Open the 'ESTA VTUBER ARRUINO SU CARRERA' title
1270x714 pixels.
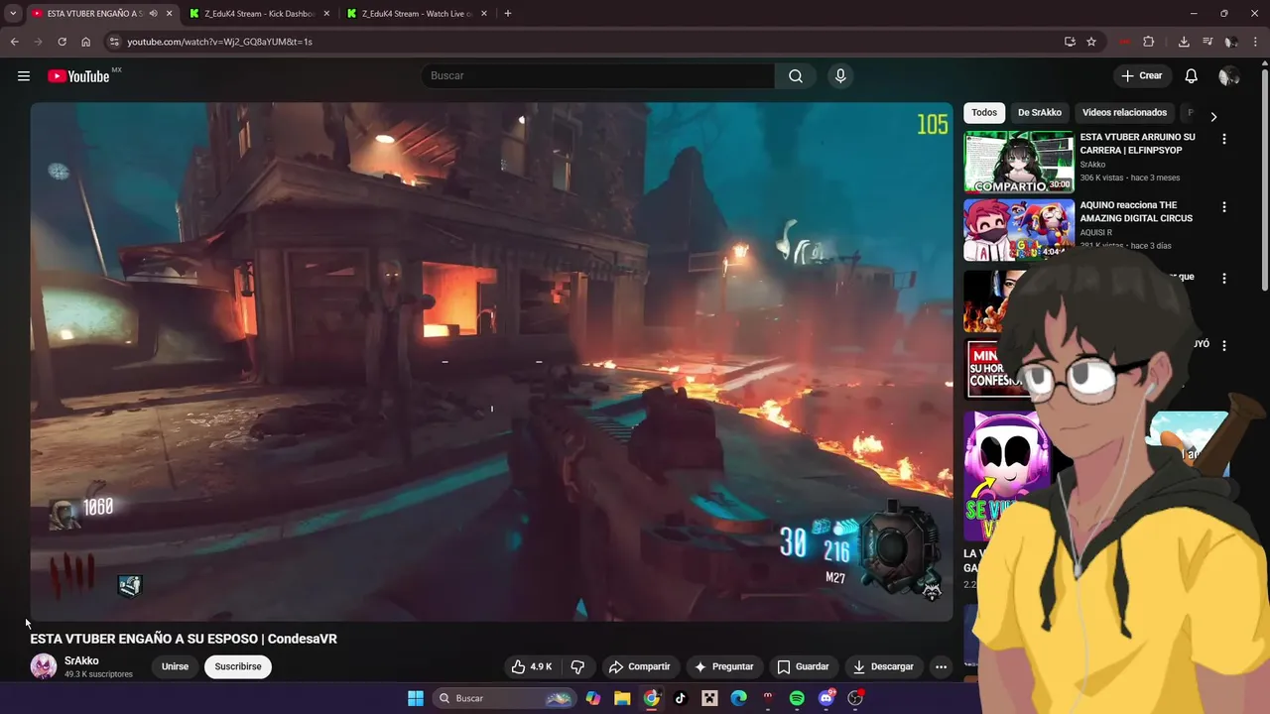point(1137,144)
